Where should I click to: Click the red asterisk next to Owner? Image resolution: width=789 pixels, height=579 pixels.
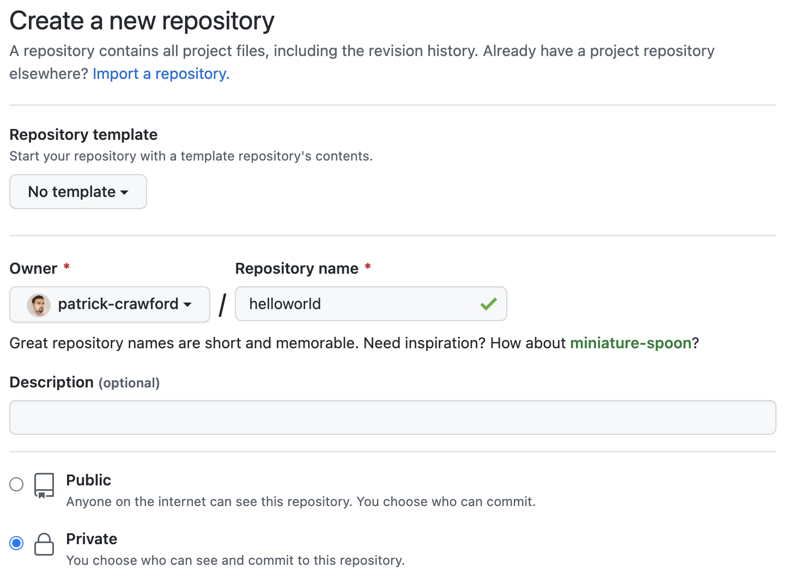(66, 267)
